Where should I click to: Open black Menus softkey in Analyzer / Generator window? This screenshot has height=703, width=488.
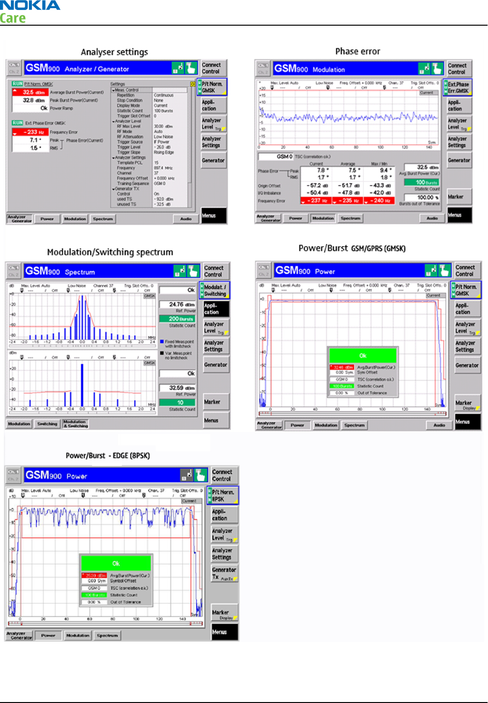213,216
